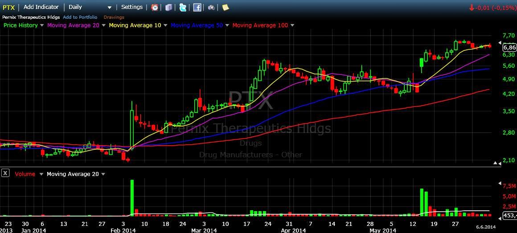517x233 pixels.
Task: Click the stacked database icon in toolbar
Action: click(x=169, y=7)
